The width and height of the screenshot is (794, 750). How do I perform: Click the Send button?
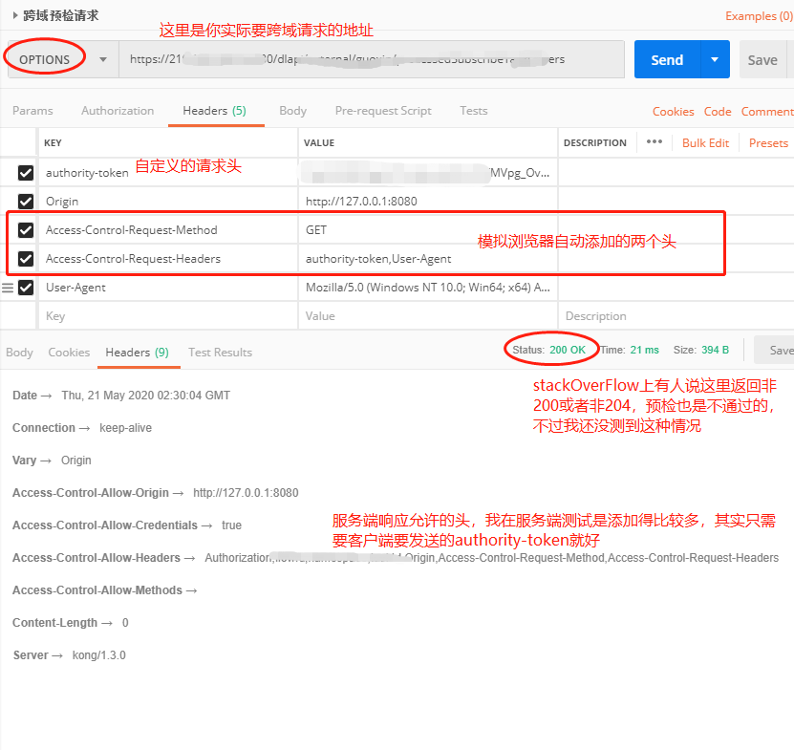click(x=667, y=59)
